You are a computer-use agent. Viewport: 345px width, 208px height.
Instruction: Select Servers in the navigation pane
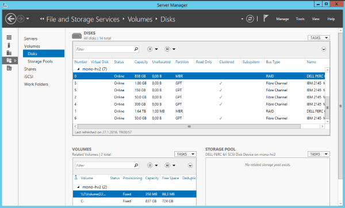point(30,38)
